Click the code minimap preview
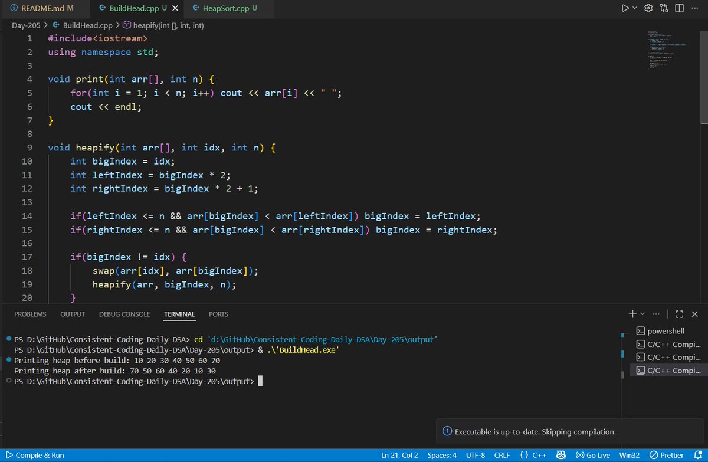Screen dimensions: 708x462 (668, 50)
